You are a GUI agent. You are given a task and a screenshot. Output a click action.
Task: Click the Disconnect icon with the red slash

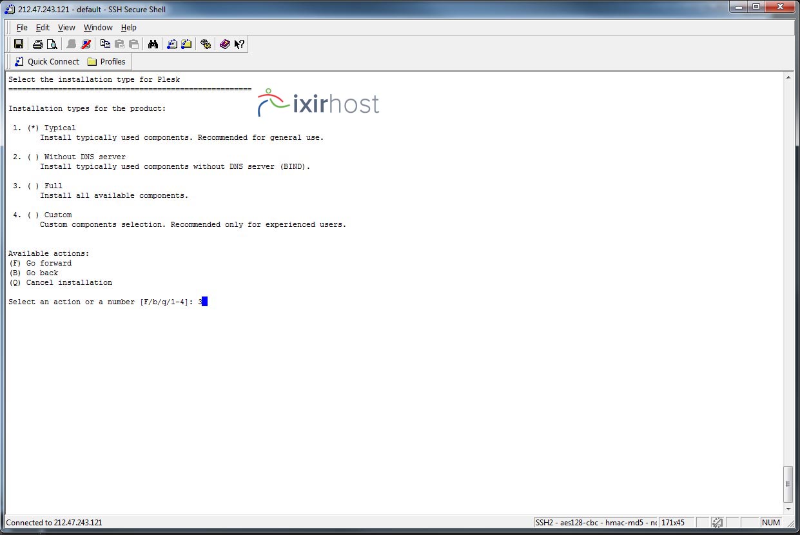[86, 44]
